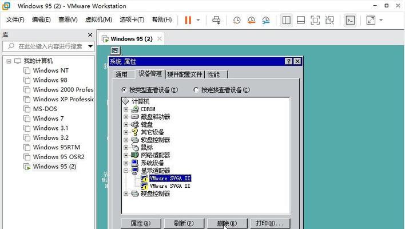Click the 删除(E) button
This screenshot has height=229, width=405.
pos(227,224)
